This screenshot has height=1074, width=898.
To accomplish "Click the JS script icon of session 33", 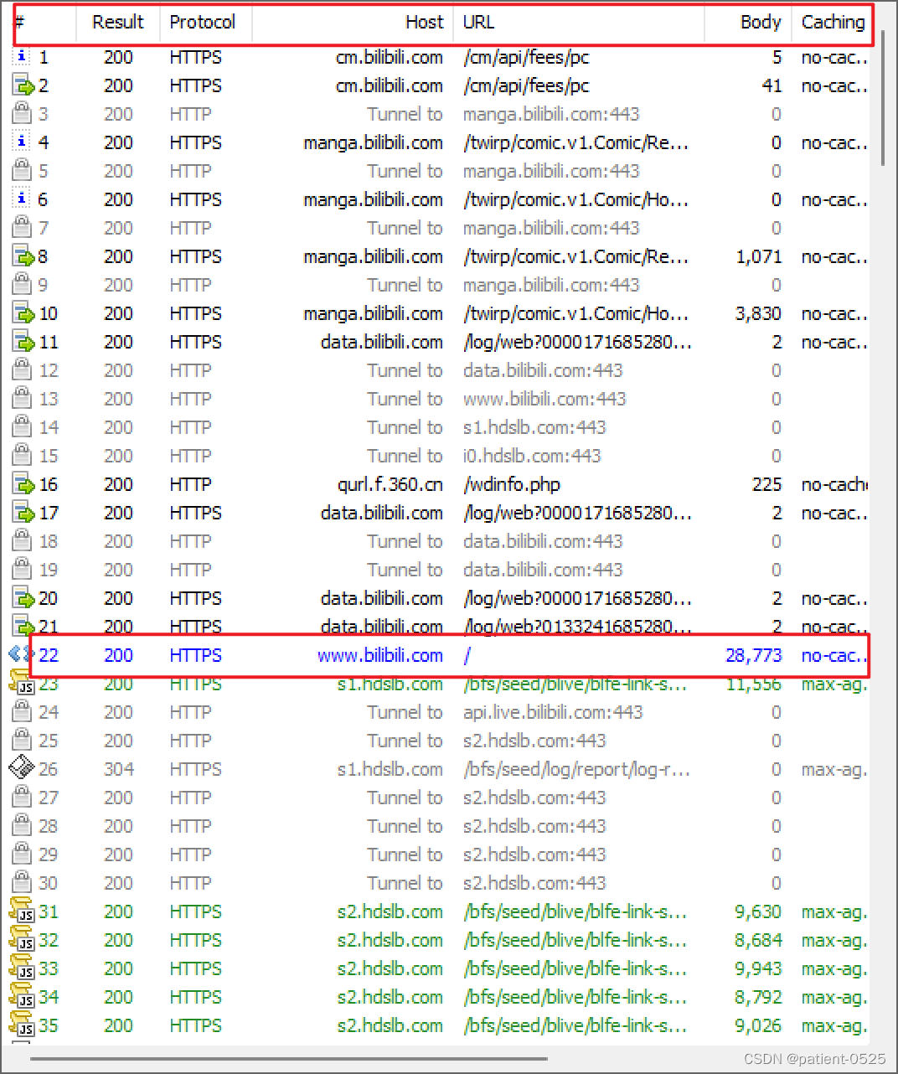I will 22,968.
